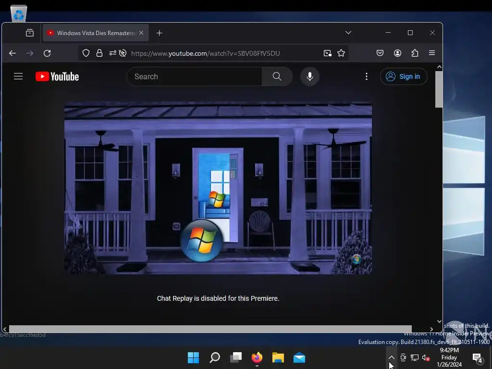Go forward to the next page
The height and width of the screenshot is (369, 492).
30,53
